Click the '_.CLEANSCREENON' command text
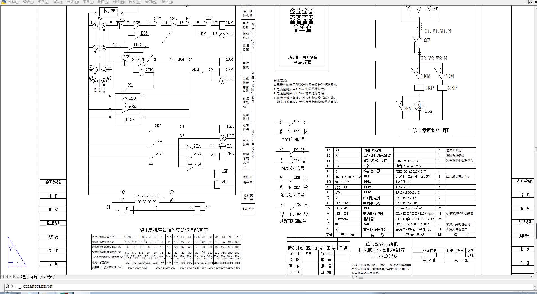 click(x=35, y=286)
